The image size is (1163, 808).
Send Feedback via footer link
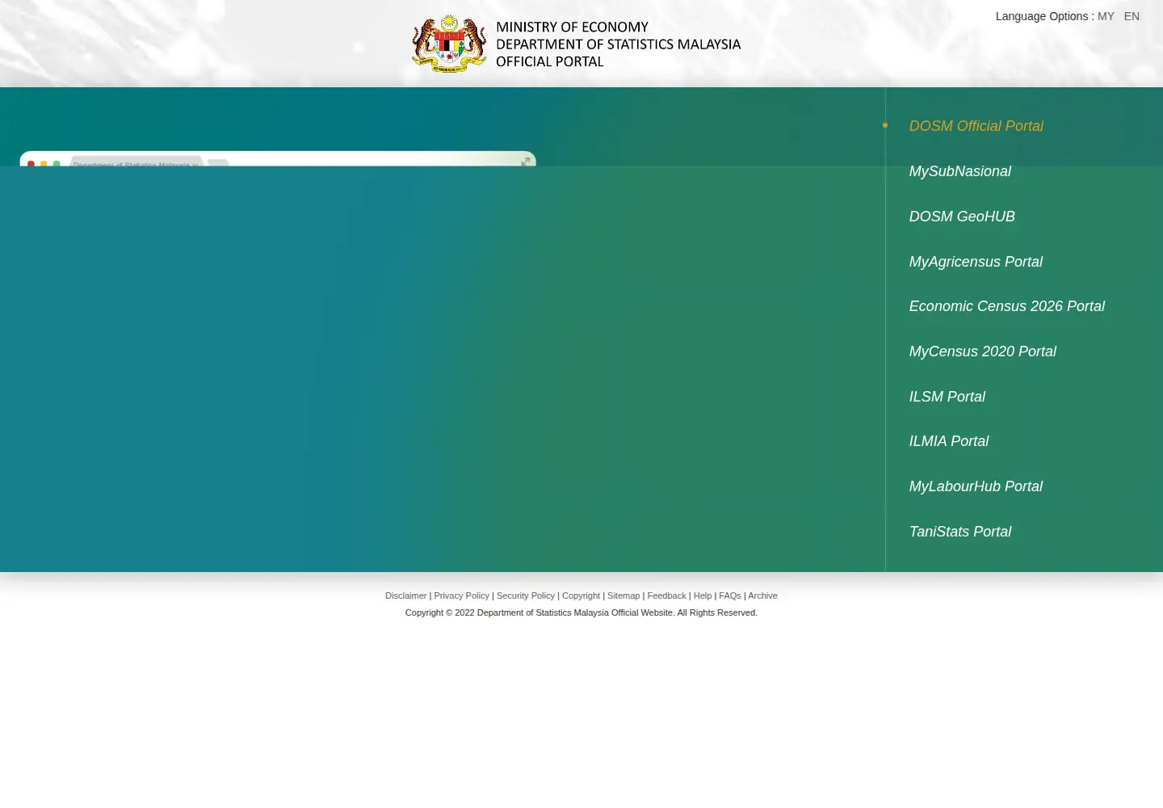pos(666,595)
